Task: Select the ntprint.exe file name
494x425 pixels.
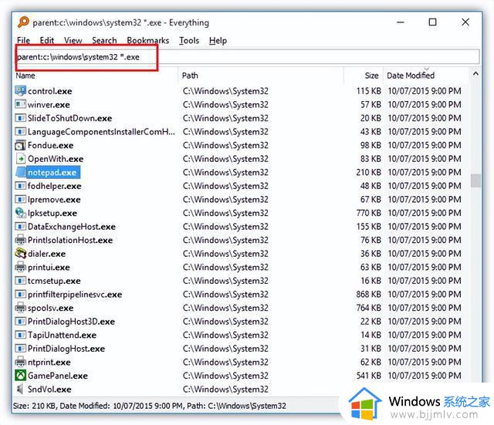Action: (49, 362)
